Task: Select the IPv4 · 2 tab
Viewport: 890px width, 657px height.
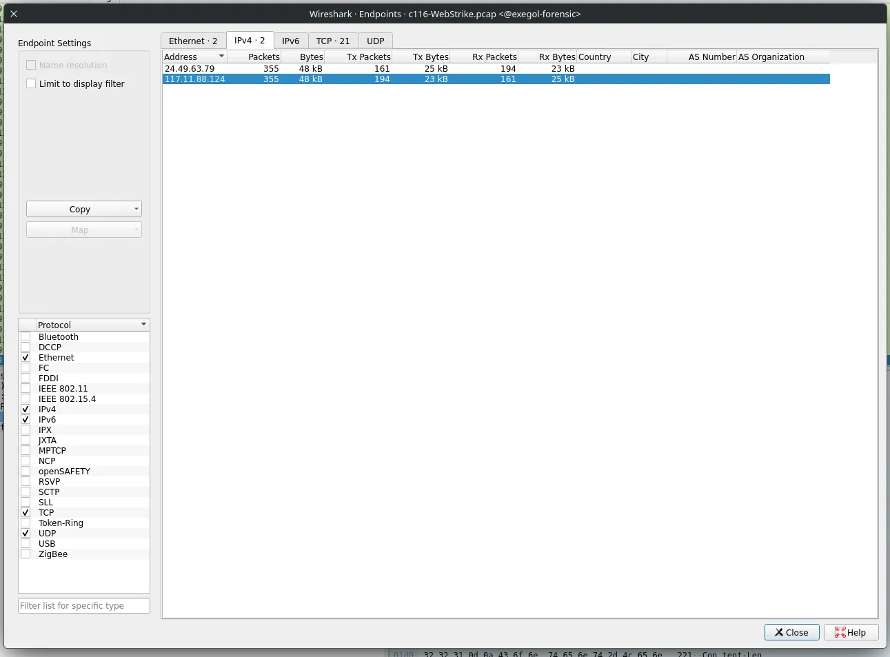Action: 250,40
